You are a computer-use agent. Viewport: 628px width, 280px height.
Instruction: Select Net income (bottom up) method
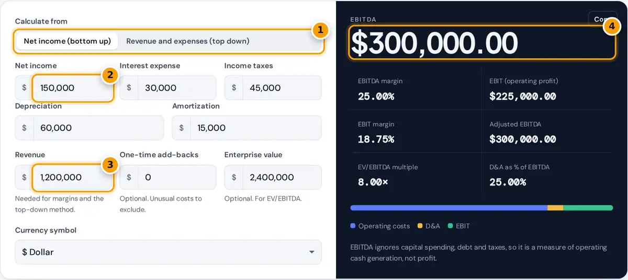68,41
